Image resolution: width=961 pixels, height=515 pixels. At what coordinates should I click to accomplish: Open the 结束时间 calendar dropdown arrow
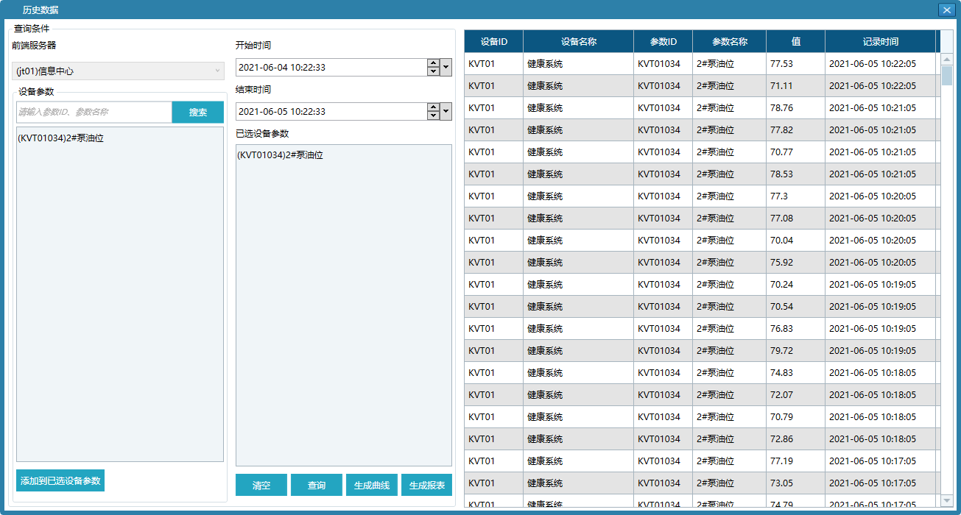pos(446,112)
